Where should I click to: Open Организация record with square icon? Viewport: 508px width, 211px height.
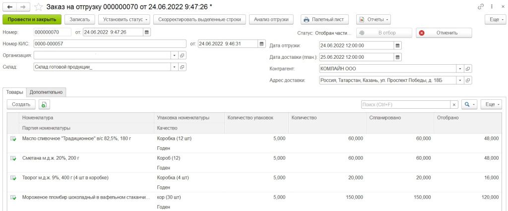(182, 55)
